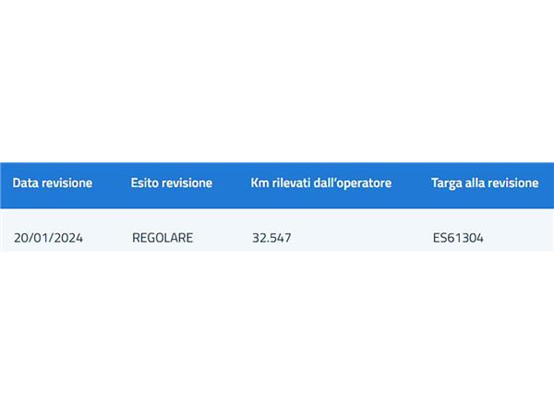
Task: Click the ES61304 plate number
Action: [458, 238]
